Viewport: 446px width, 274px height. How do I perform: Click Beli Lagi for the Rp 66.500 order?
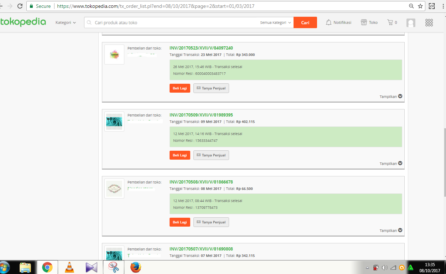point(180,222)
